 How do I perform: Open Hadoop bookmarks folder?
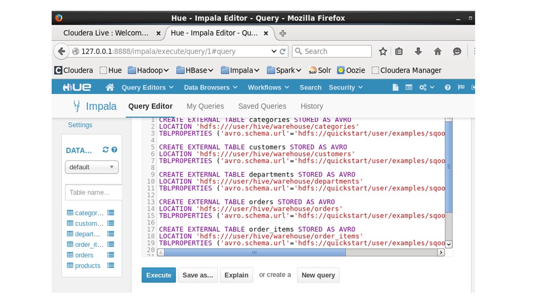coord(148,70)
